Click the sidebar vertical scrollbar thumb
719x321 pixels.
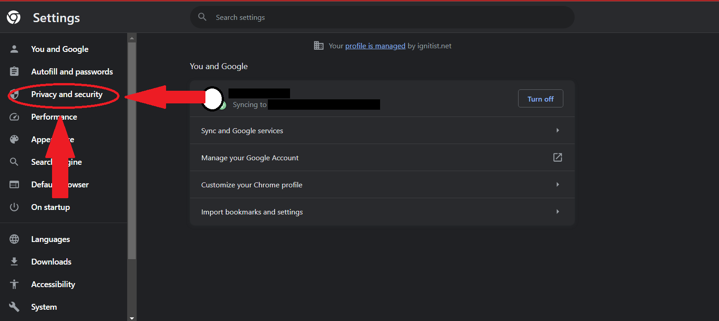(132, 150)
